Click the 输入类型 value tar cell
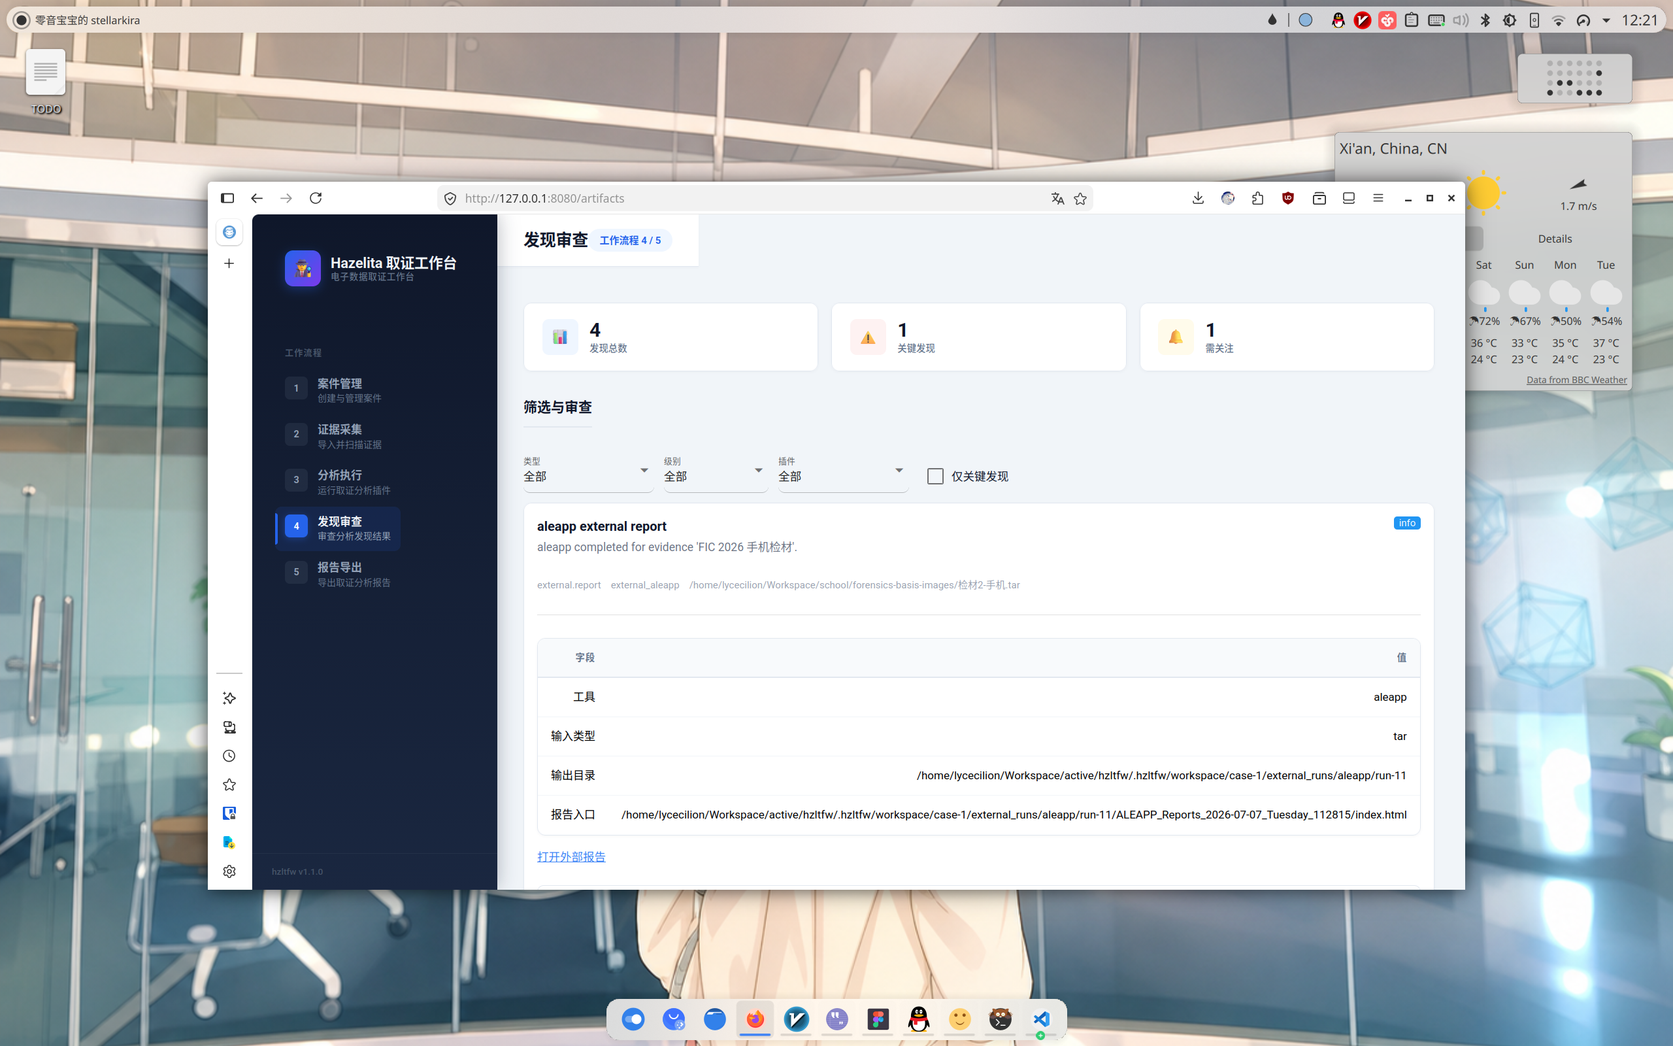The width and height of the screenshot is (1673, 1046). point(1399,736)
